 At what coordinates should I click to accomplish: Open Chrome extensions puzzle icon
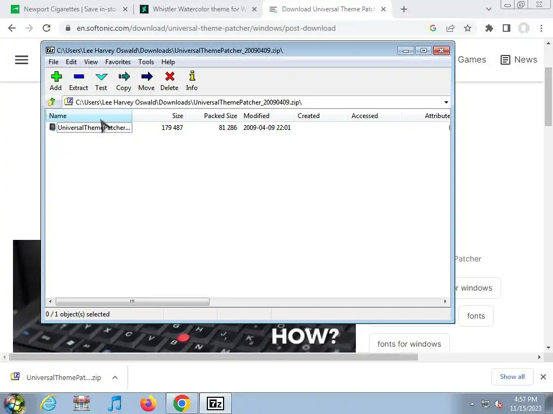[x=489, y=28]
